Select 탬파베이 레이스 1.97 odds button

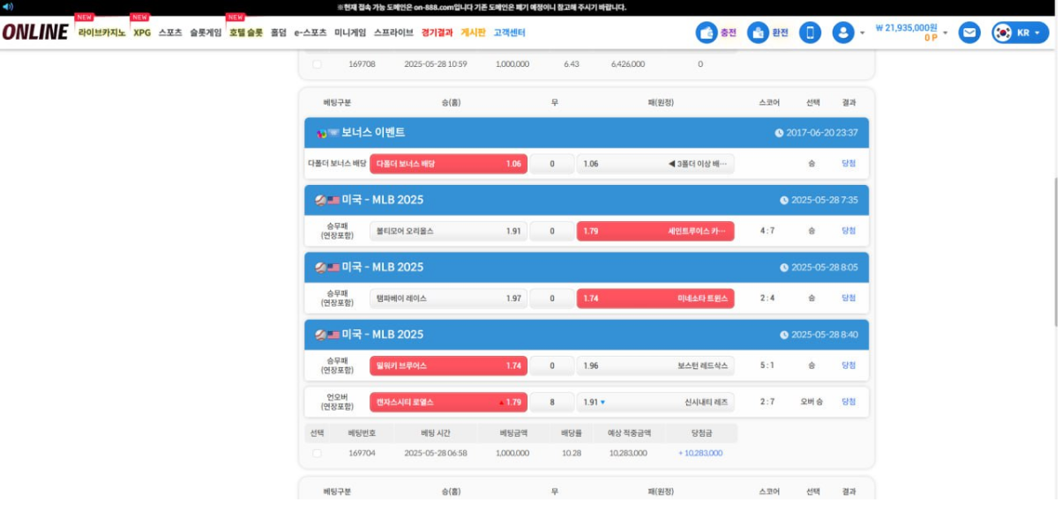click(x=448, y=299)
